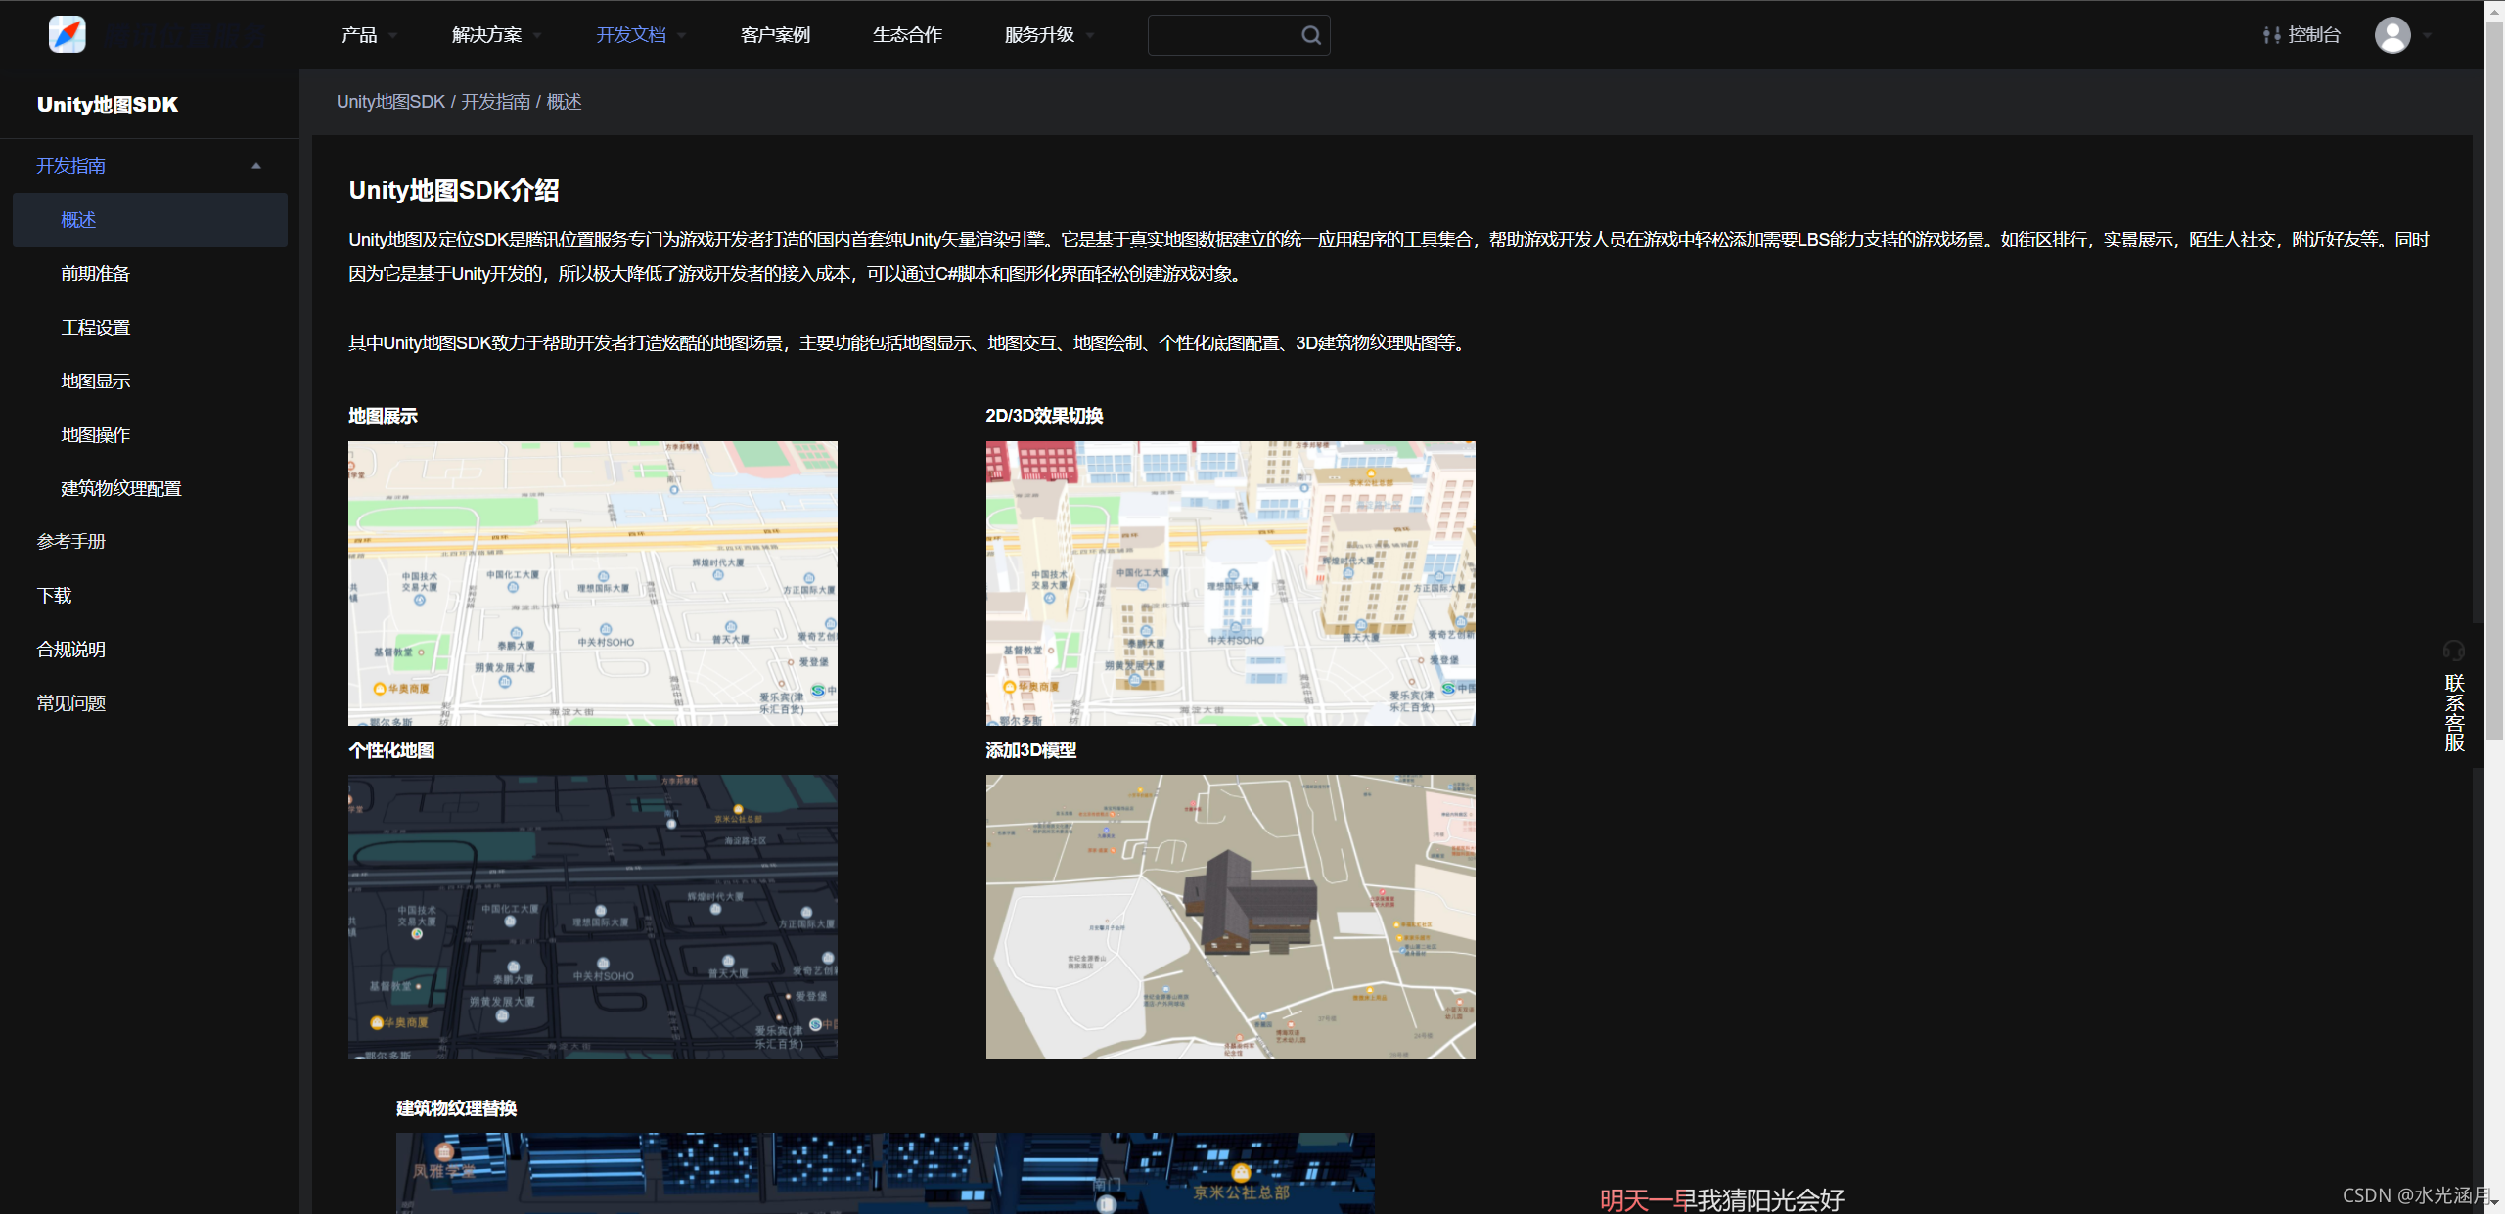
Task: Open the 产品 menu
Action: pyautogui.click(x=359, y=35)
